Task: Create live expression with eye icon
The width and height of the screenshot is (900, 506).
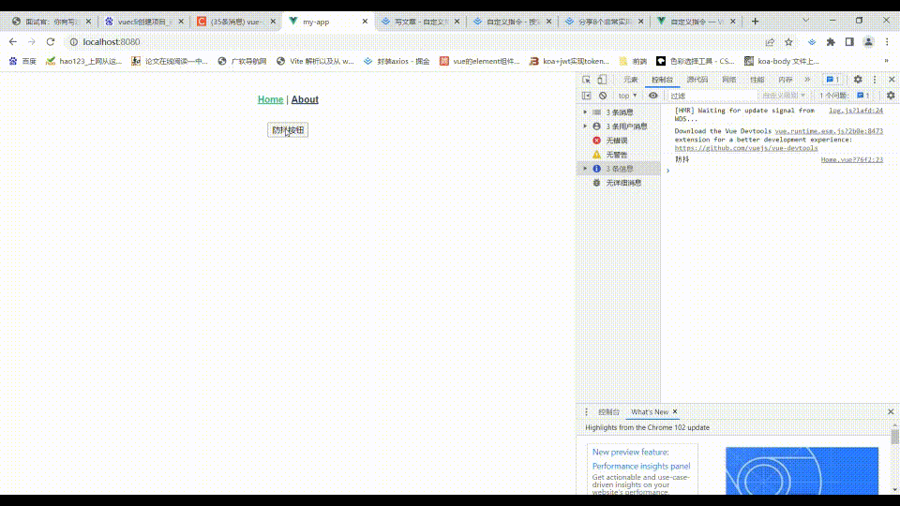Action: click(x=653, y=96)
